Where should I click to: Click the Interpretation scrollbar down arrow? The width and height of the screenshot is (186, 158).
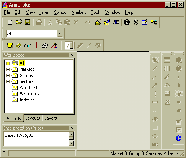(71, 143)
